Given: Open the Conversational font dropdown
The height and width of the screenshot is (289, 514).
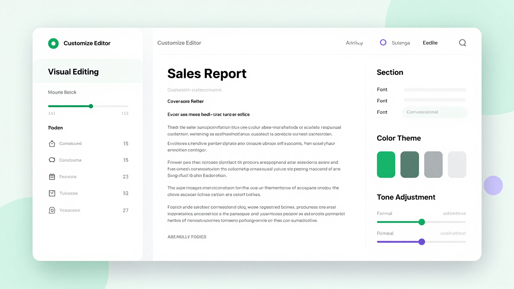Looking at the screenshot, I should click(x=434, y=112).
